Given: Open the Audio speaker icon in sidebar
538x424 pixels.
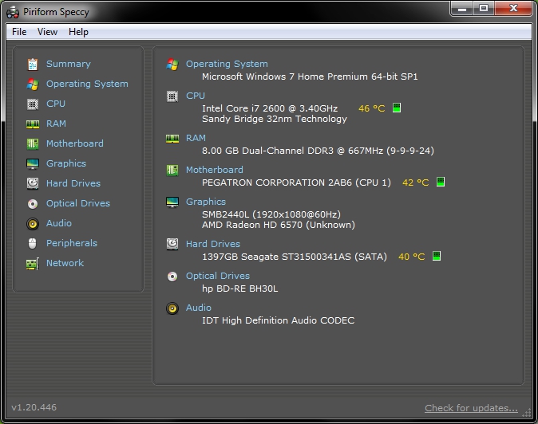Looking at the screenshot, I should point(33,223).
